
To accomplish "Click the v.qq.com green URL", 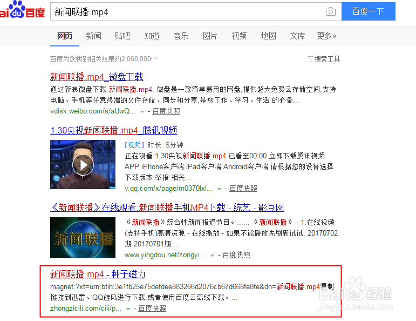I will tap(169, 189).
